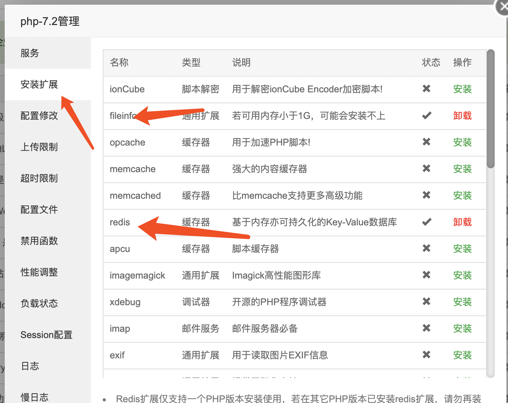Click imap's status cross icon
This screenshot has height=403, width=508.
[426, 328]
